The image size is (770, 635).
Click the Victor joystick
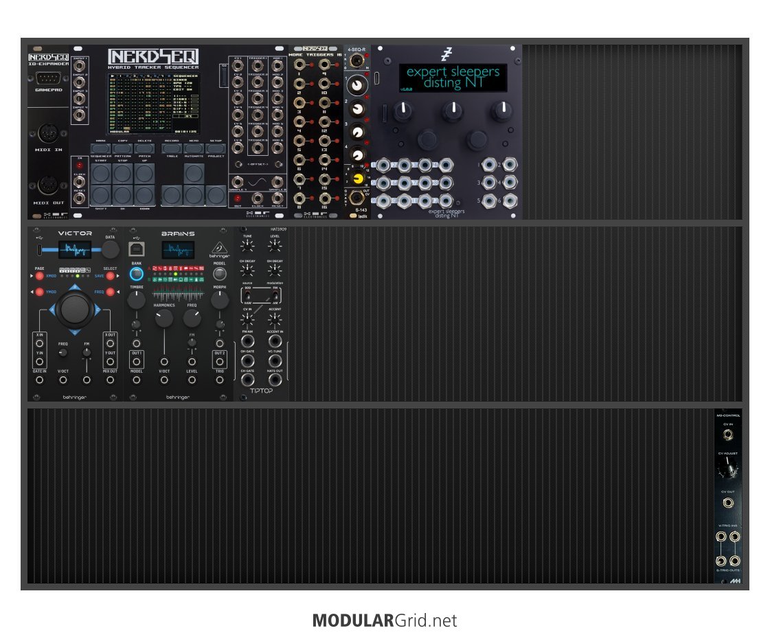click(x=75, y=309)
